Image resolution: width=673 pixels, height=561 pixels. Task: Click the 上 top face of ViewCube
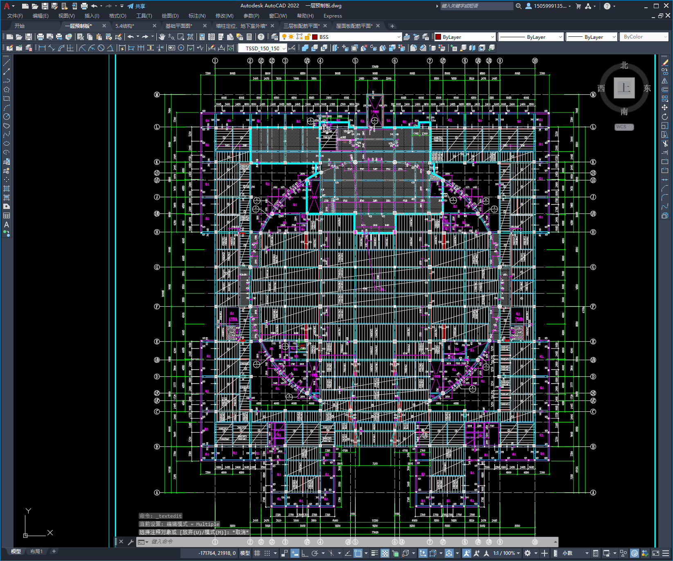[x=624, y=88]
